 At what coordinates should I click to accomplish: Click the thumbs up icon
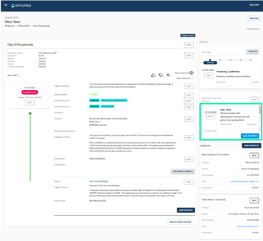pyautogui.click(x=153, y=75)
